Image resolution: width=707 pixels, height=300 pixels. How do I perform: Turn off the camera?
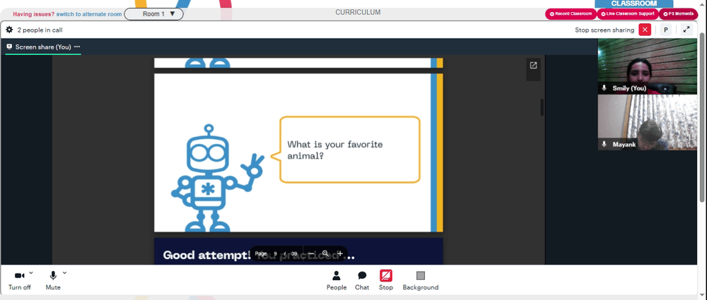coord(19,280)
